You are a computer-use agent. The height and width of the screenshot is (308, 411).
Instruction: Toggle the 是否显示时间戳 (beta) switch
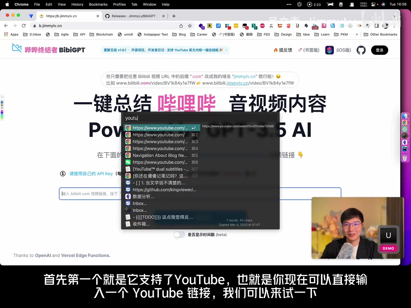(180, 234)
